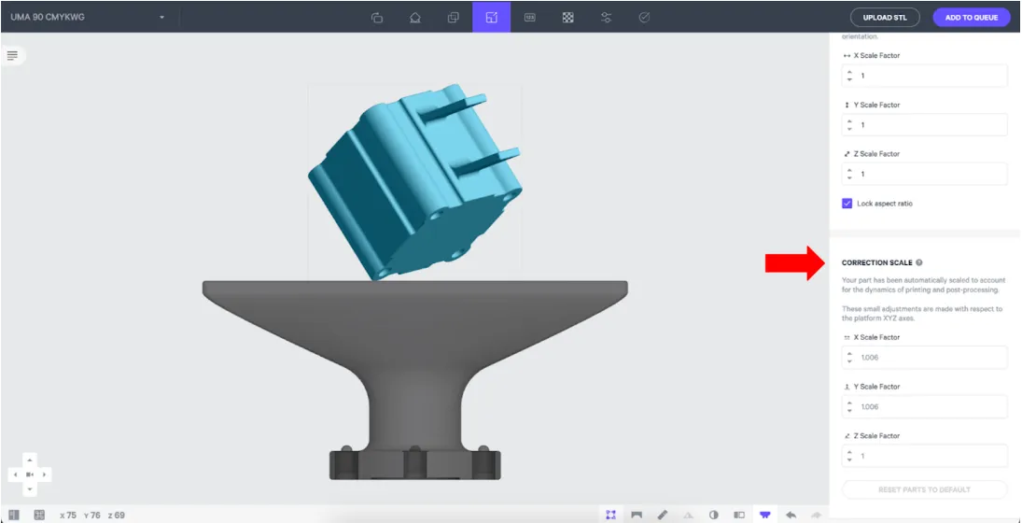Click the Y 76 coordinate readout
The image size is (1022, 523).
pos(91,516)
